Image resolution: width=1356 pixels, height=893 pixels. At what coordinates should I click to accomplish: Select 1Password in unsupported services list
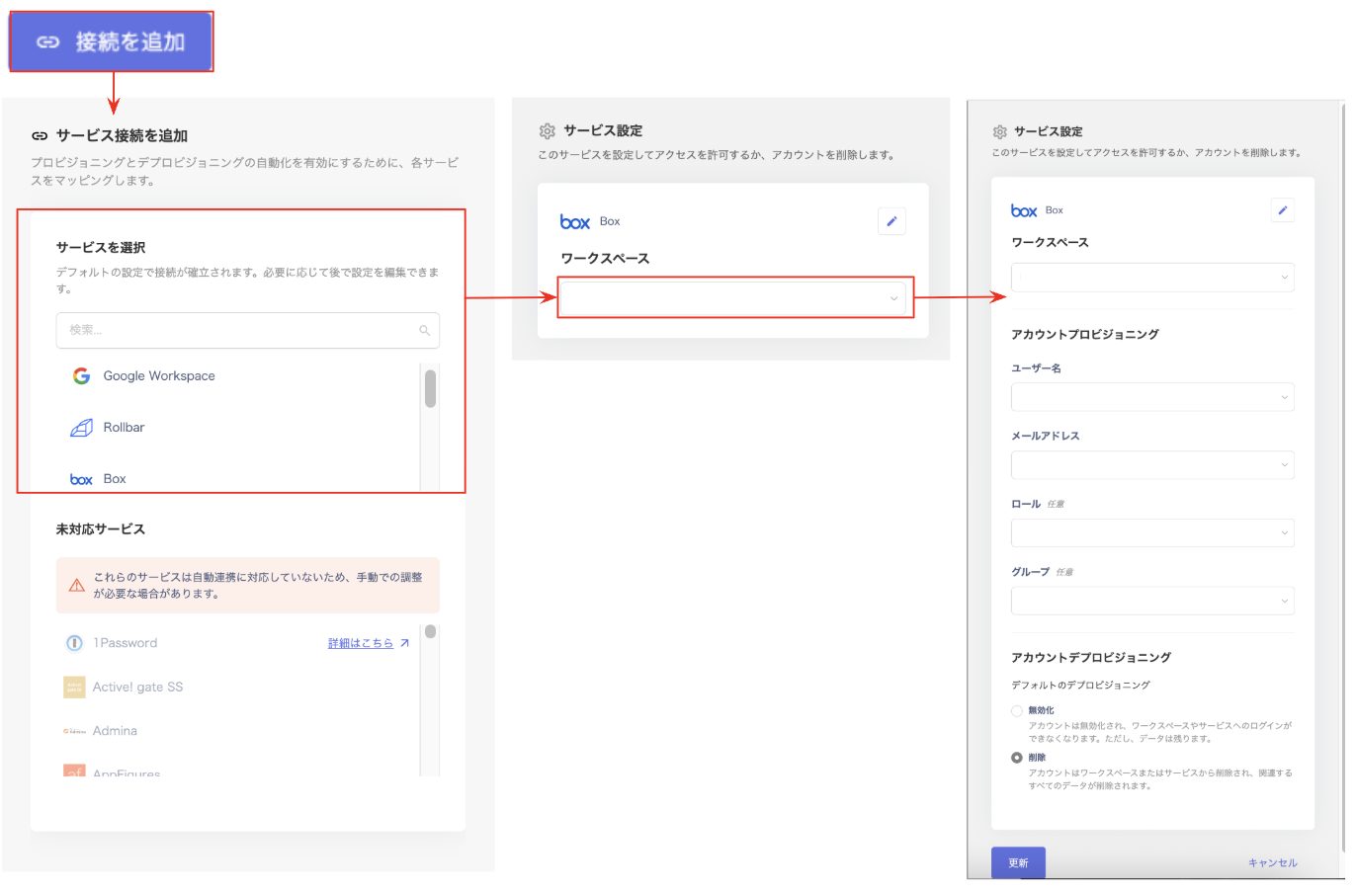coord(126,643)
